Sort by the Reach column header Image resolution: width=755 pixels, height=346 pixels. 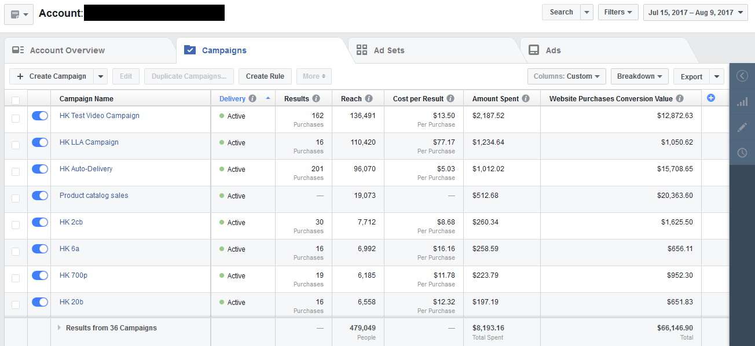(x=351, y=99)
